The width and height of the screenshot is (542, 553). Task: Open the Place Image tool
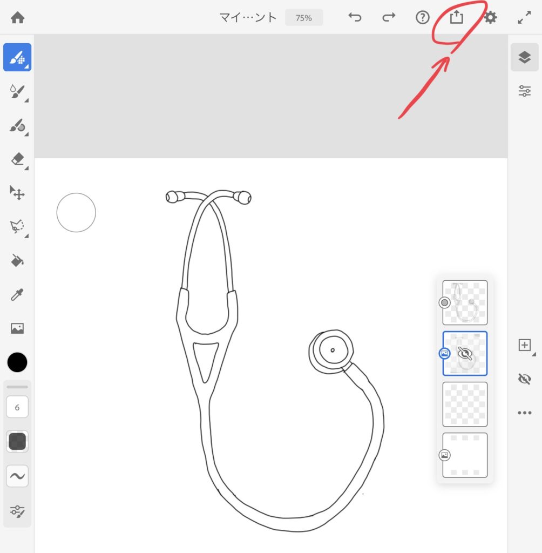point(17,328)
